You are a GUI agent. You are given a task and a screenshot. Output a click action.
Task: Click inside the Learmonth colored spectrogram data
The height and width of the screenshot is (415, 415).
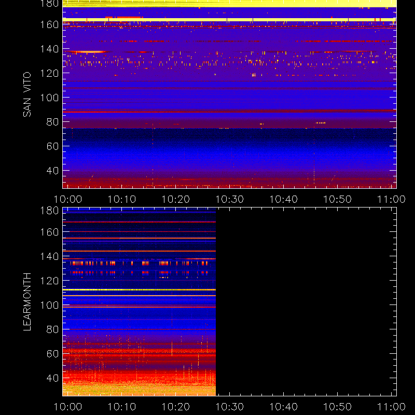139,302
